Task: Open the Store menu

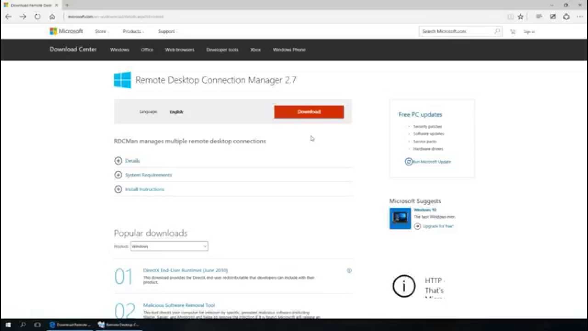Action: [101, 32]
